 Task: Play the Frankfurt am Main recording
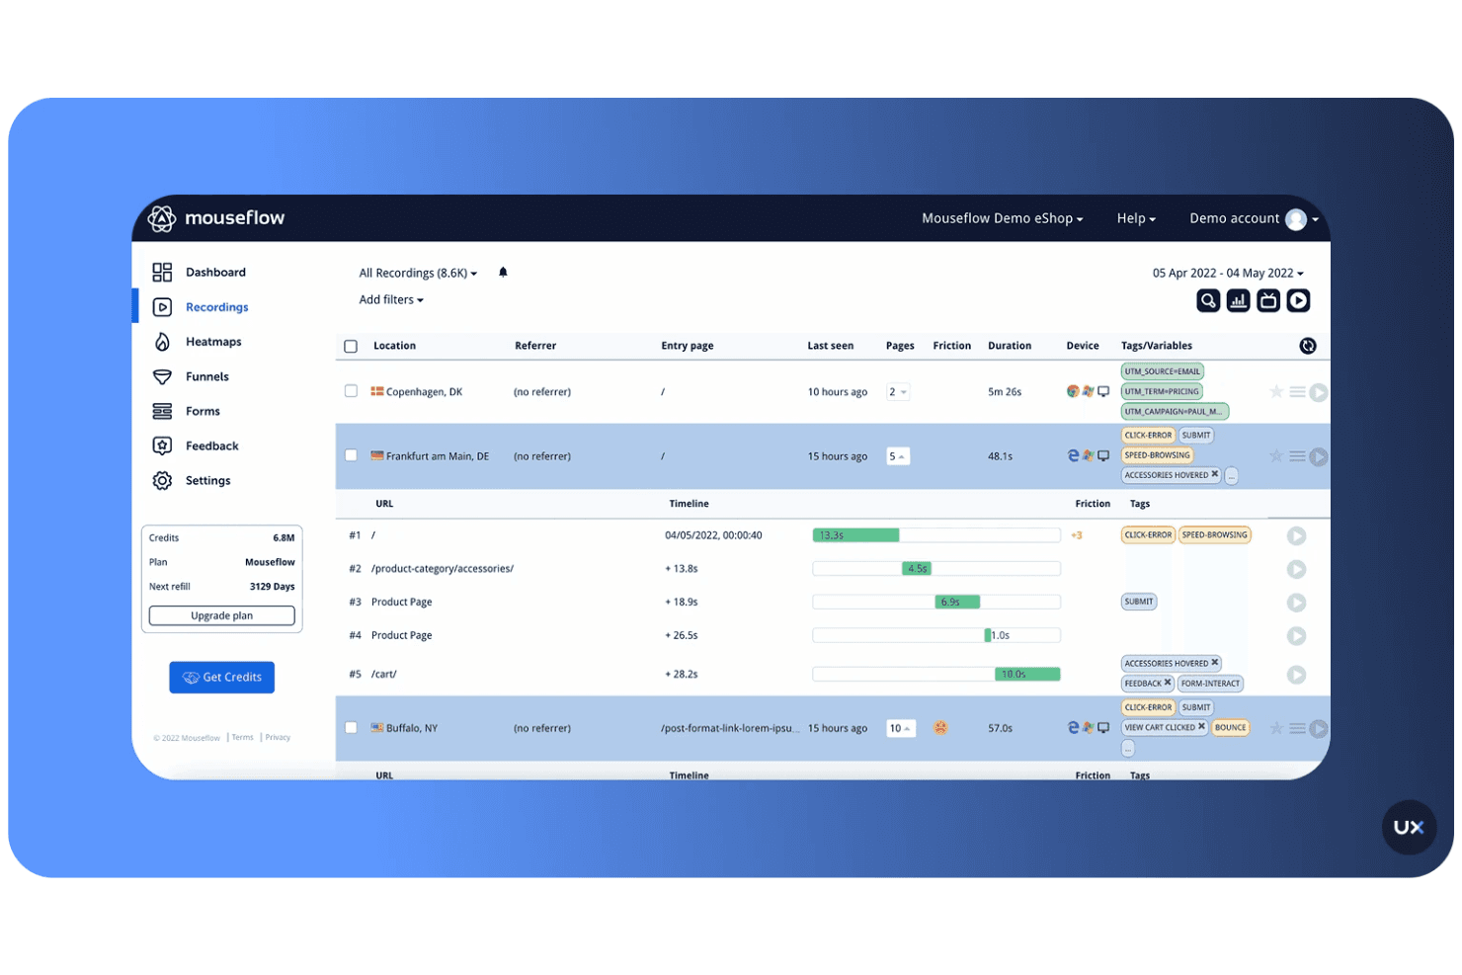click(x=1319, y=456)
